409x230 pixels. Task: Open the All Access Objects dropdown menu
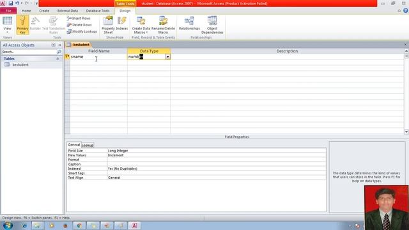click(x=53, y=45)
